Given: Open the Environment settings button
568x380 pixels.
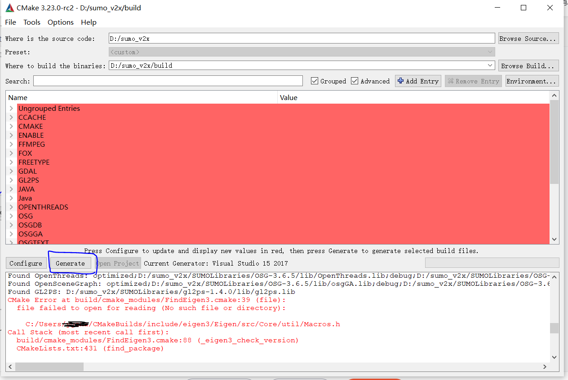Looking at the screenshot, I should click(532, 81).
